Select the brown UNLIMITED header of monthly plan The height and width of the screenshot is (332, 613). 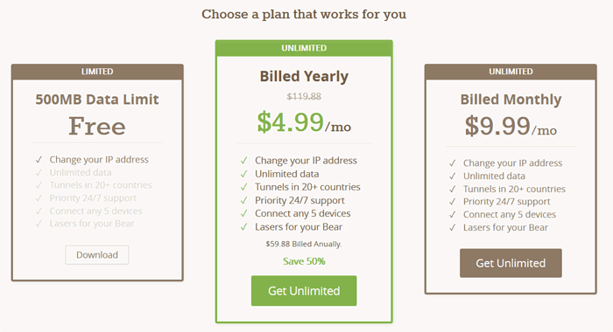511,72
